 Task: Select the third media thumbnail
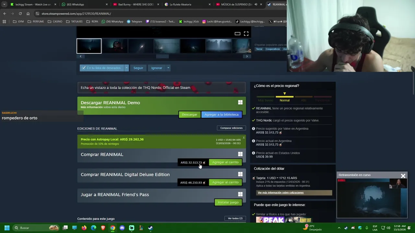click(141, 46)
